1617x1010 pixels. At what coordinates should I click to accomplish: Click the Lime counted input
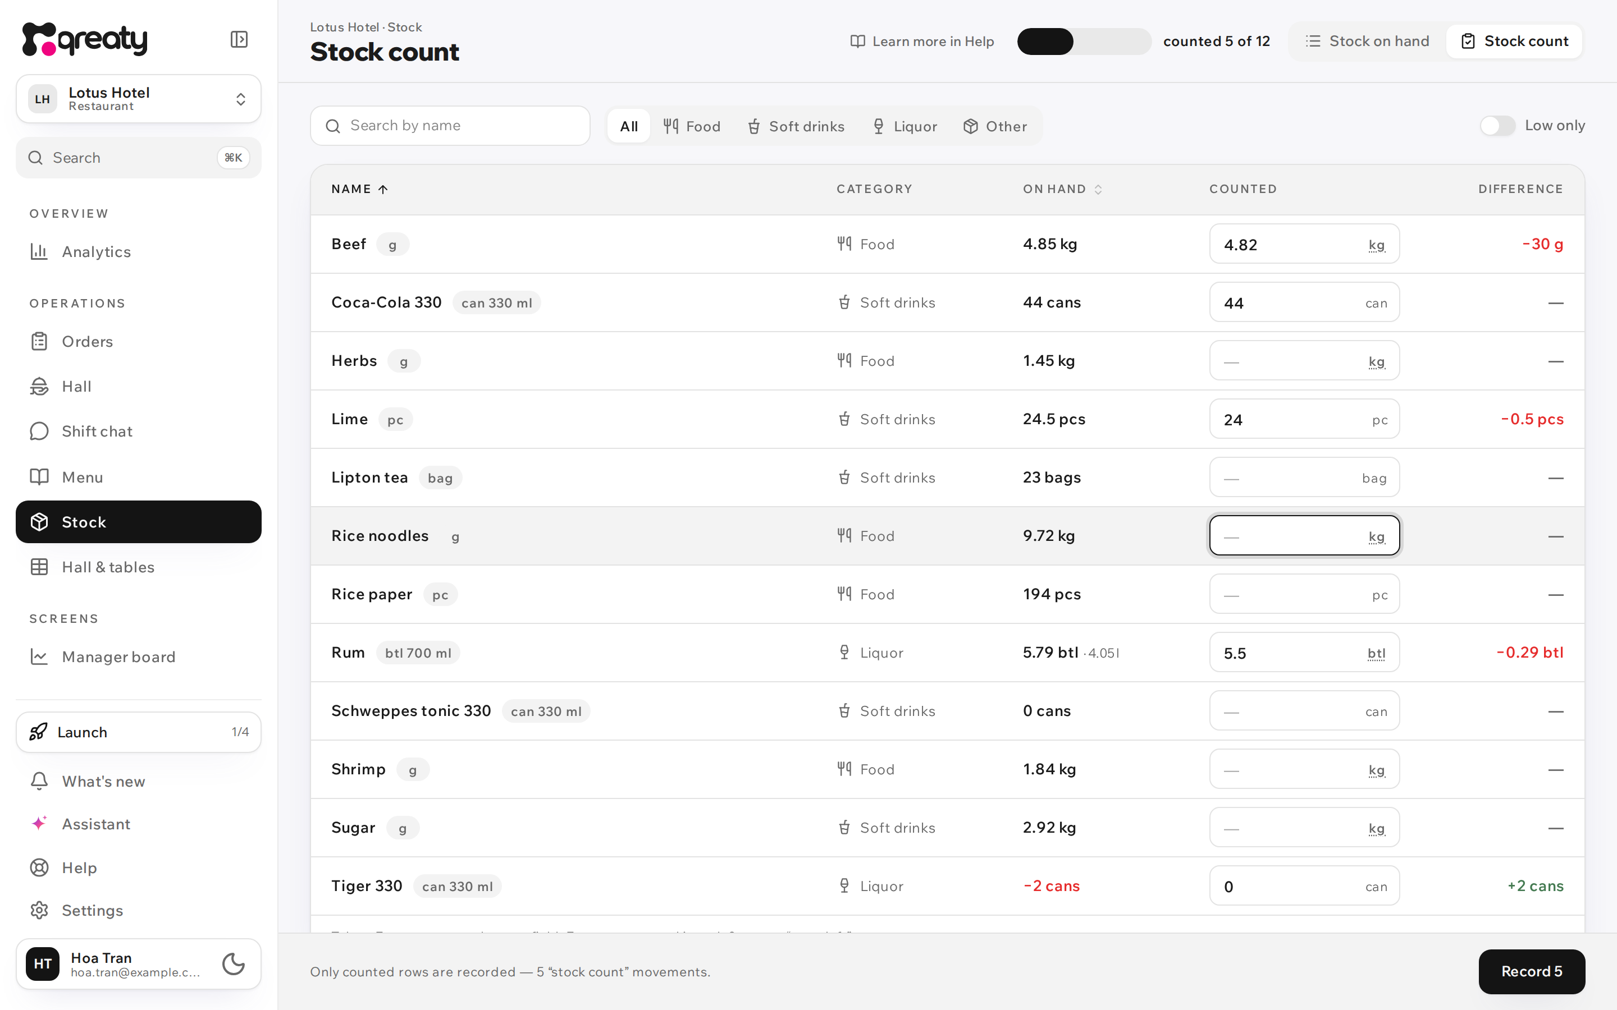point(1304,420)
